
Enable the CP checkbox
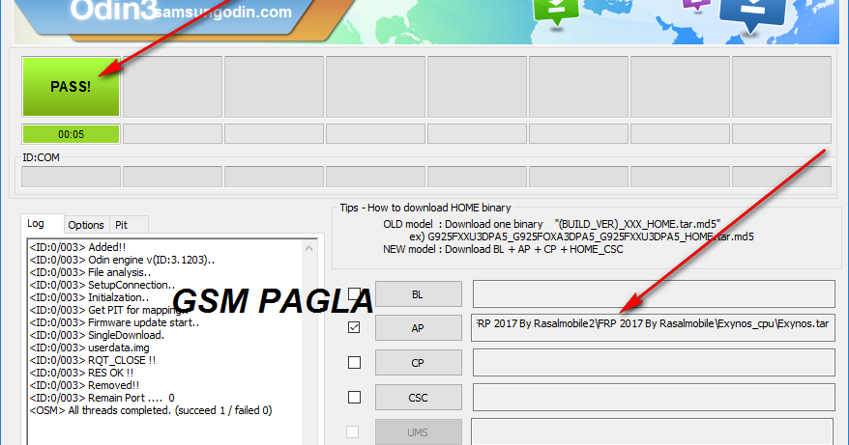(354, 362)
